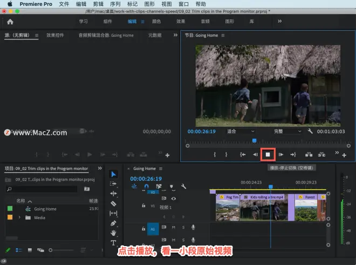Toggle nest sequences insert mode icon
356x265 pixels.
tap(134, 187)
